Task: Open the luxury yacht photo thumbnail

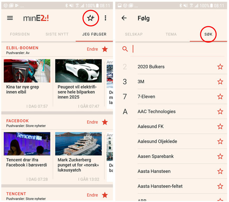Action: pyautogui.click(x=78, y=144)
